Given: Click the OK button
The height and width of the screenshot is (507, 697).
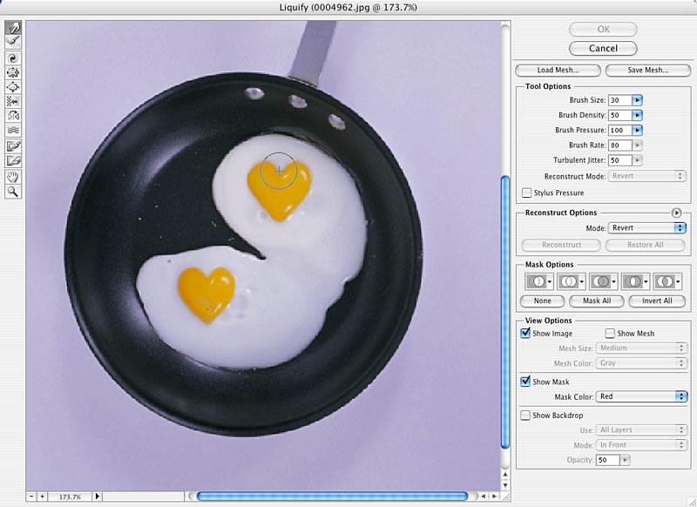Looking at the screenshot, I should 603,30.
